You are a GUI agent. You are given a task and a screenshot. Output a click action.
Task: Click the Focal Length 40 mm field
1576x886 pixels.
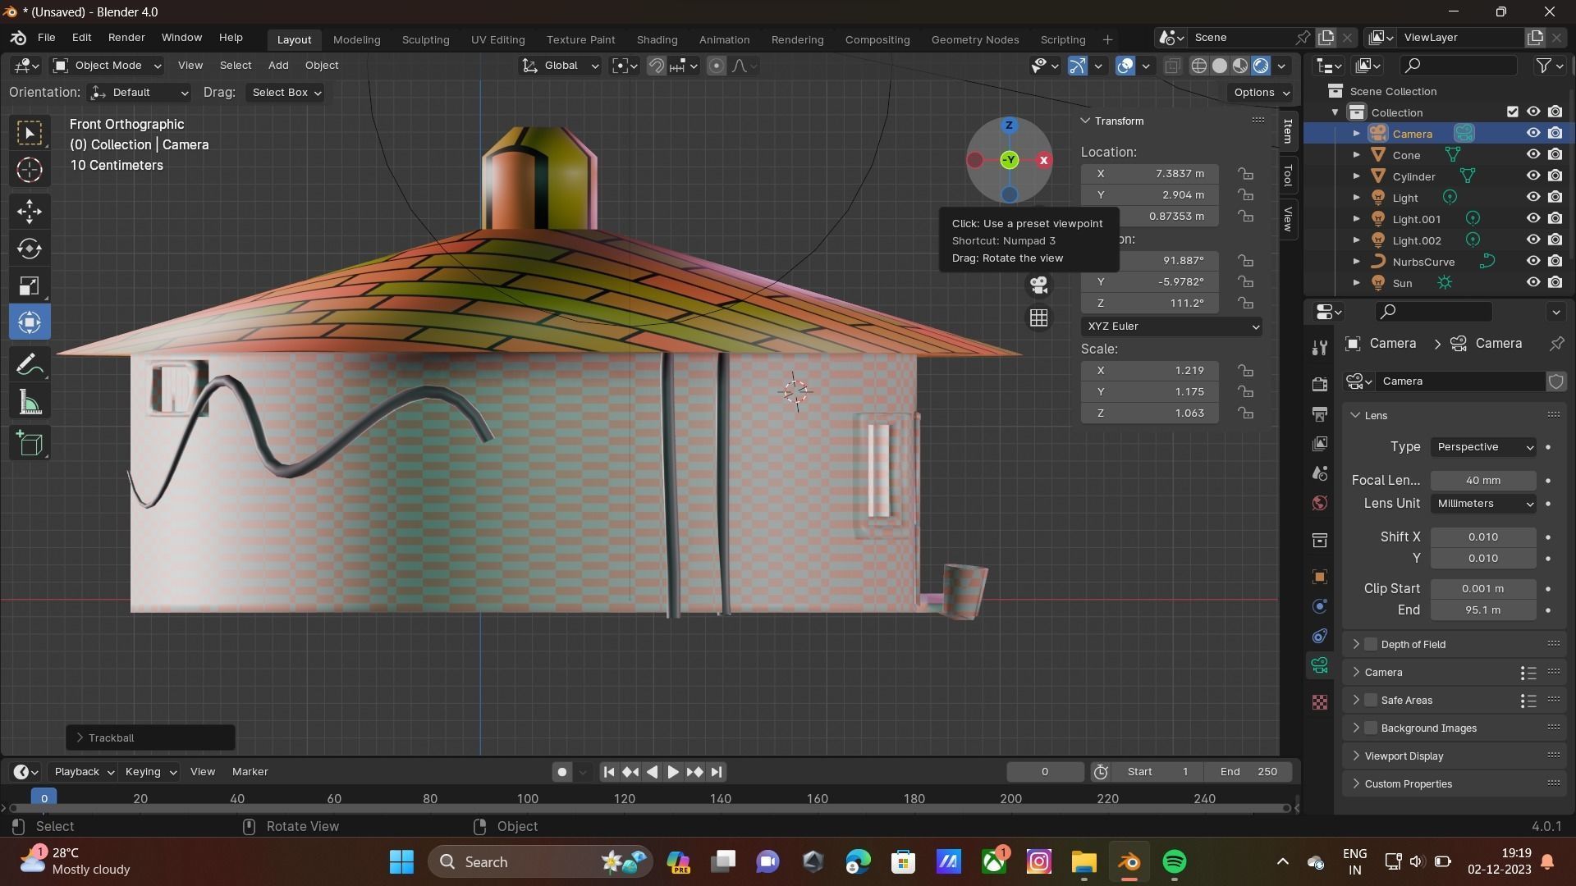pos(1483,481)
